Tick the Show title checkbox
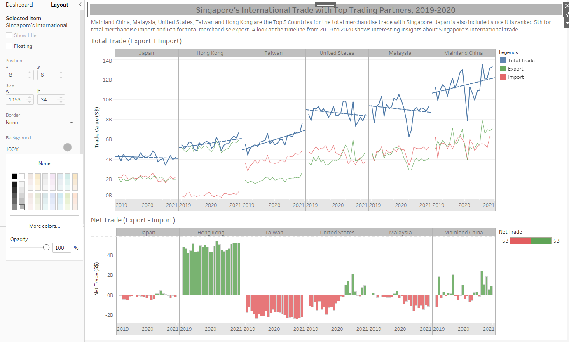This screenshot has width=569, height=342. 9,35
